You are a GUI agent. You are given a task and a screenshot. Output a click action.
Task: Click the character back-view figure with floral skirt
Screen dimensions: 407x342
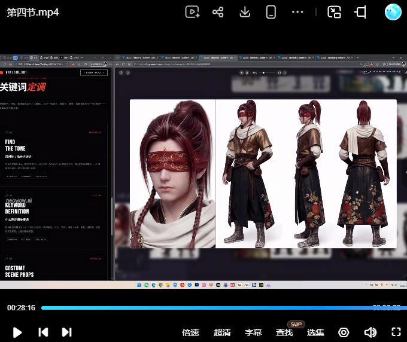363,174
